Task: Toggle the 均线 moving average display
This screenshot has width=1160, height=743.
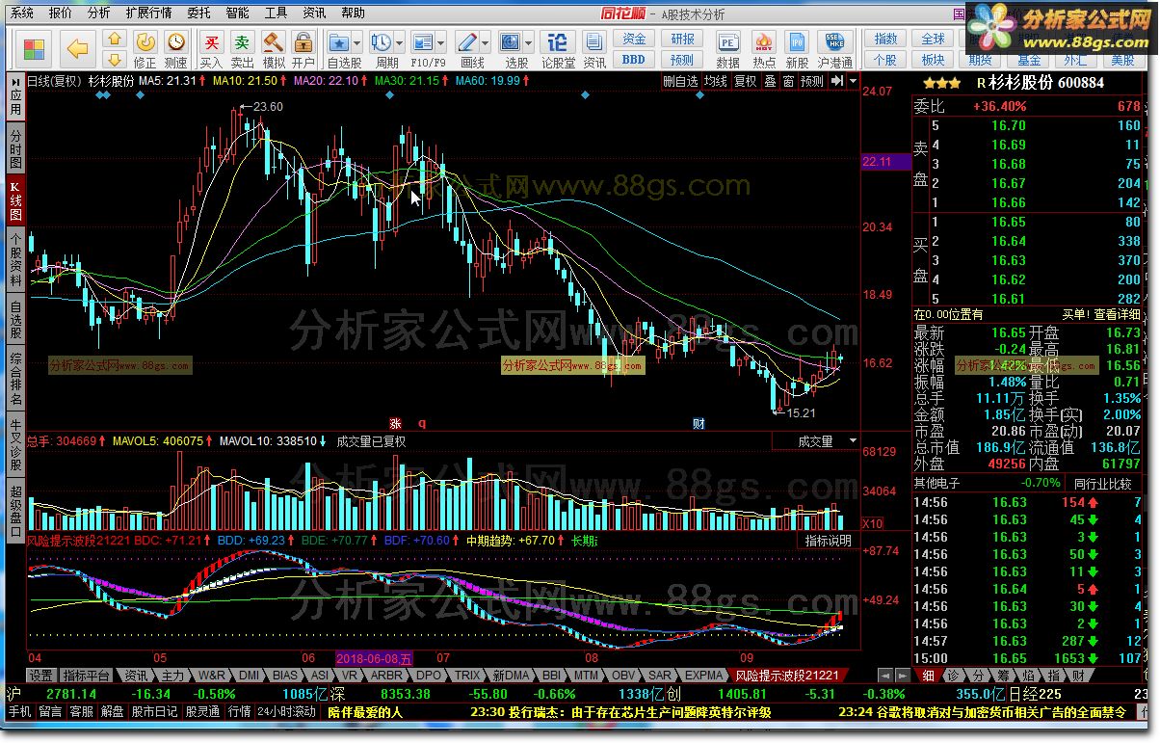Action: tap(715, 82)
